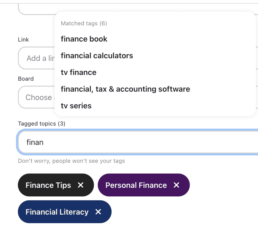Click the Financial Literacy tag chip
Screen dimensions: 258x232
coord(57,212)
